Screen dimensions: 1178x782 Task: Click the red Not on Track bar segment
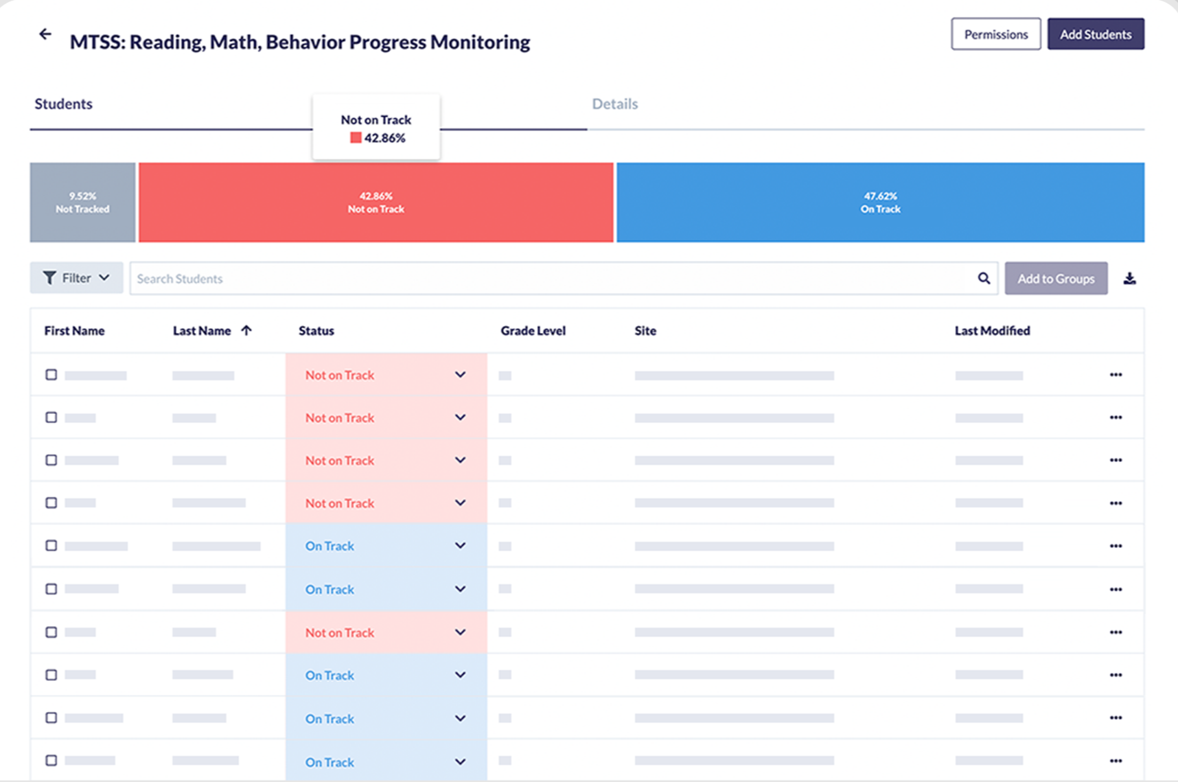coord(376,203)
